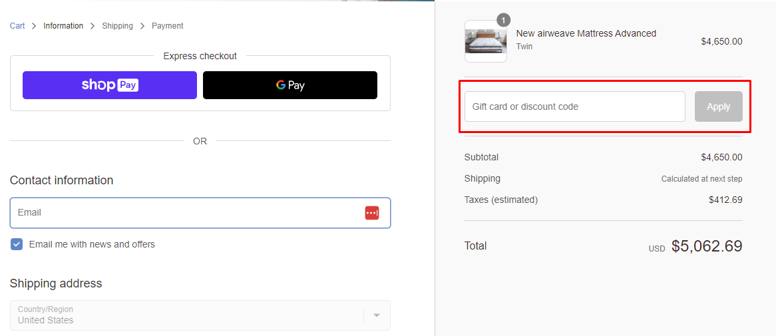Open password manager icon in Email field

tap(372, 213)
